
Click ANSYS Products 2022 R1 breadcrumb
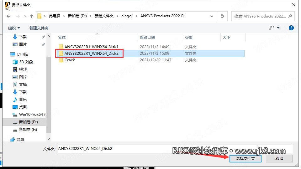point(163,16)
